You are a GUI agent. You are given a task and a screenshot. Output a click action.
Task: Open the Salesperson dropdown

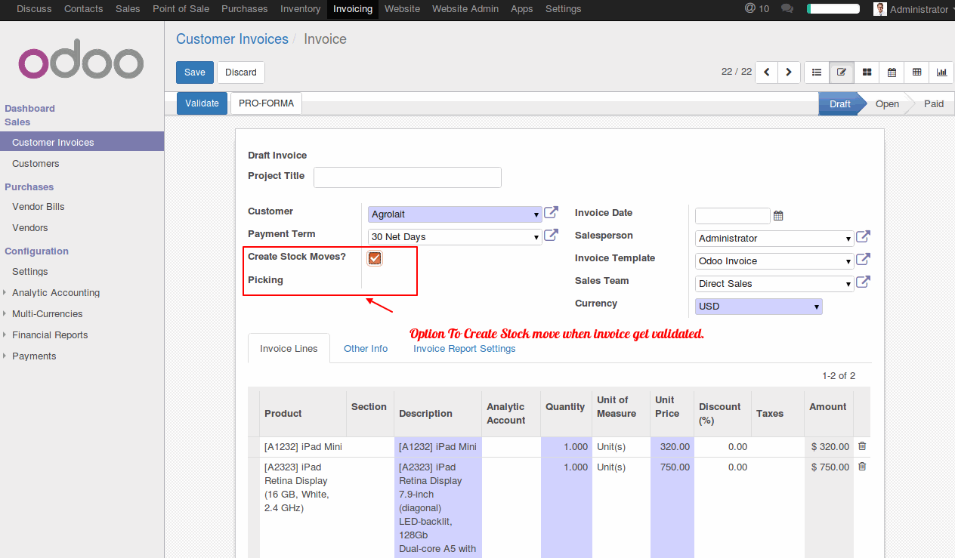coord(774,239)
